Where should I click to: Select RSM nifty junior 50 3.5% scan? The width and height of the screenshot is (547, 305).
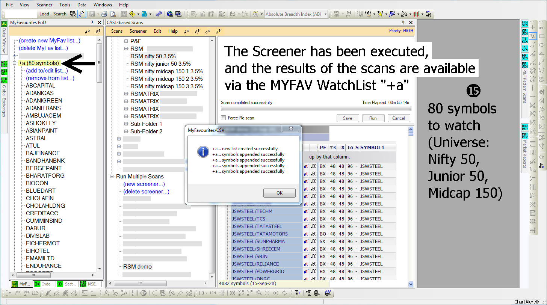click(160, 64)
